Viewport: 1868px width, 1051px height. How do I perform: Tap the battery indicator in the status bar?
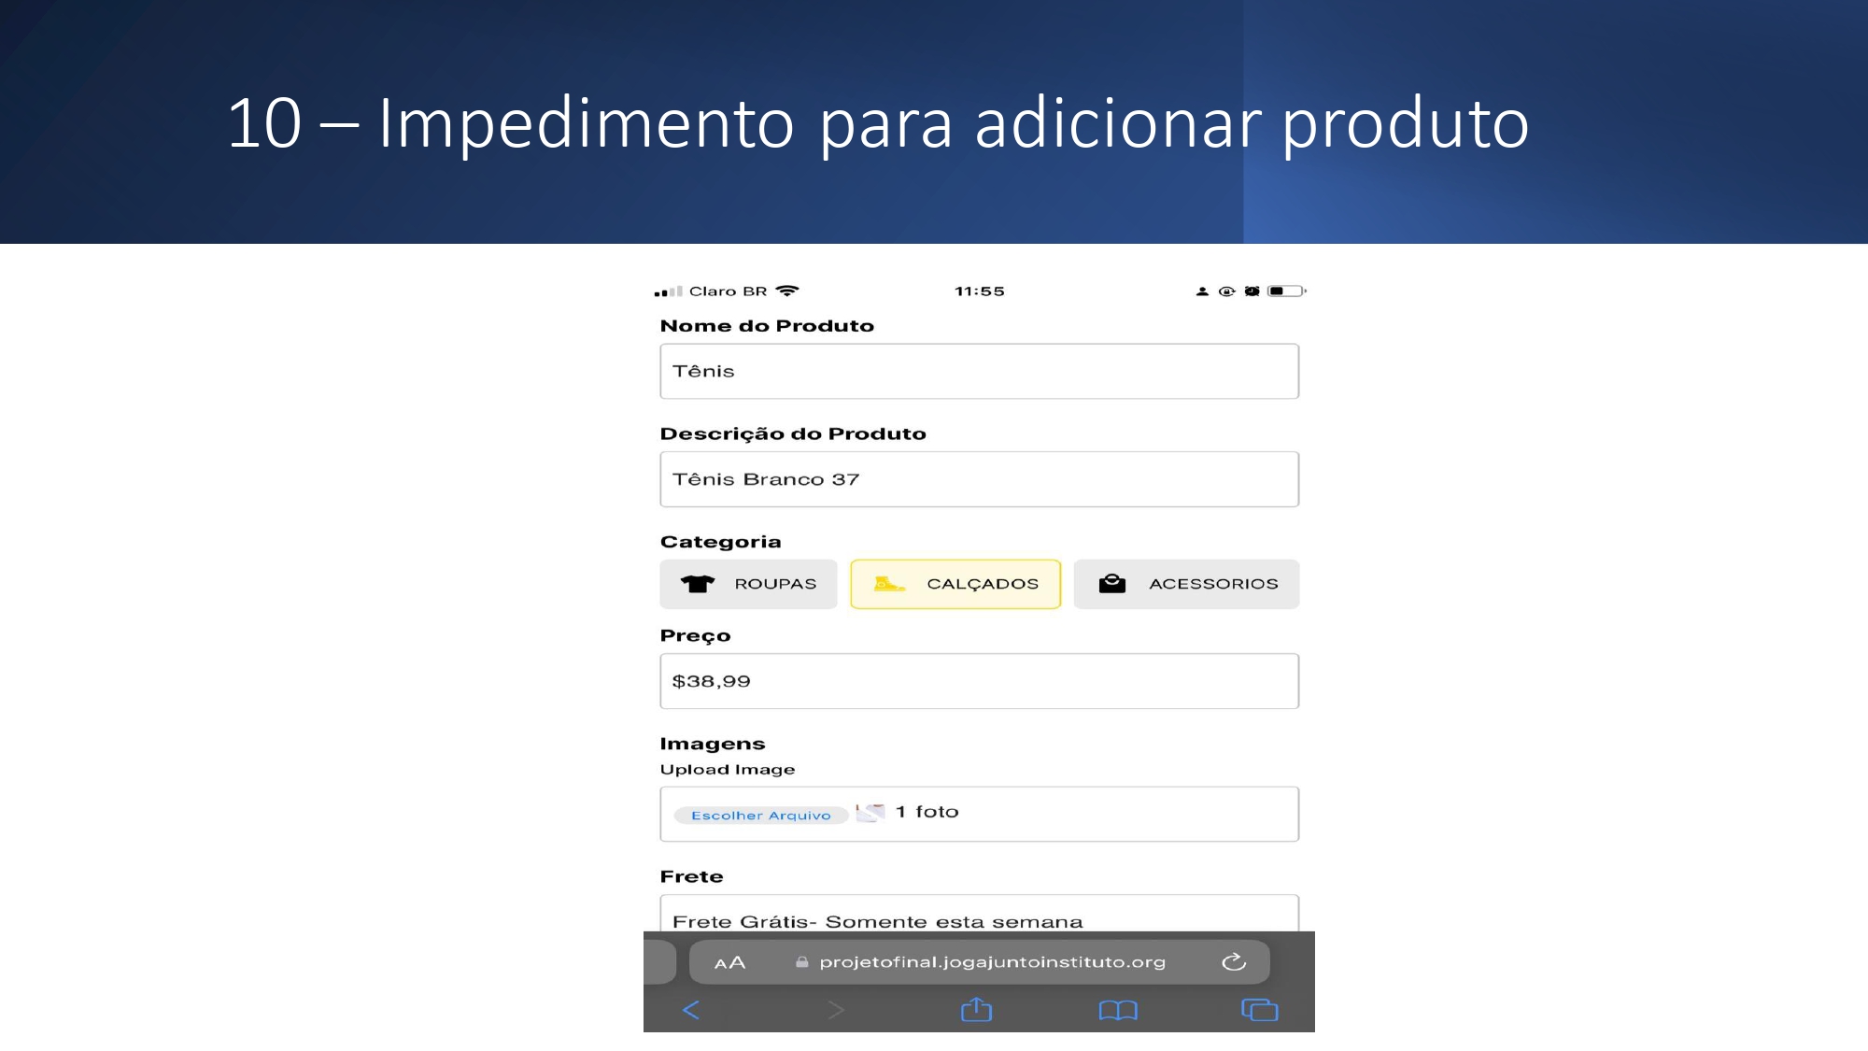click(x=1285, y=291)
